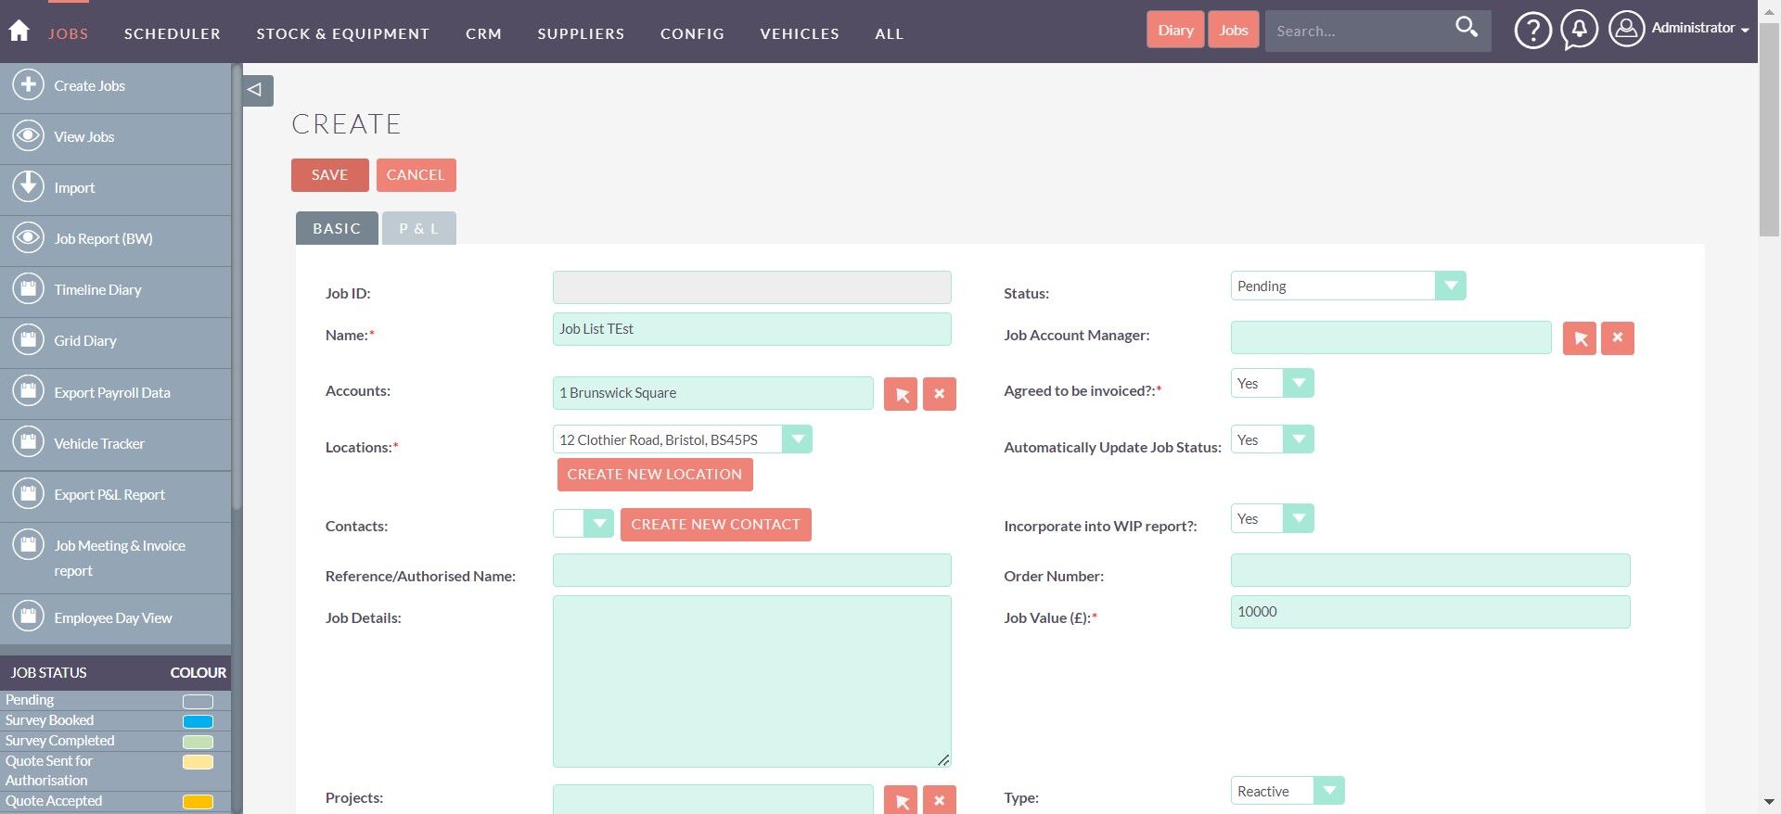
Task: Click the icon beside Employee Day View
Action: click(x=29, y=617)
